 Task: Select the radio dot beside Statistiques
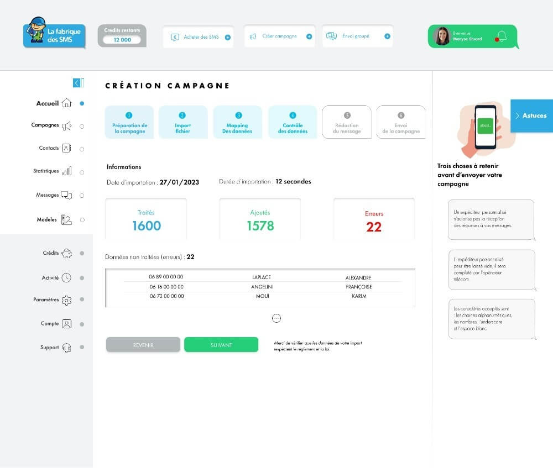point(82,172)
